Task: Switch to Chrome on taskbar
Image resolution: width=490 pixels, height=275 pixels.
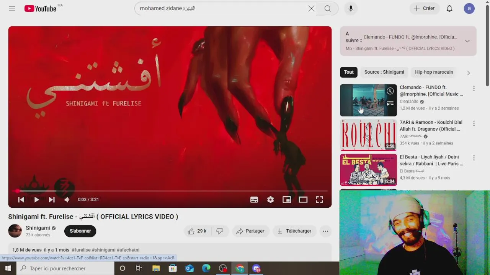Action: pyautogui.click(x=240, y=269)
